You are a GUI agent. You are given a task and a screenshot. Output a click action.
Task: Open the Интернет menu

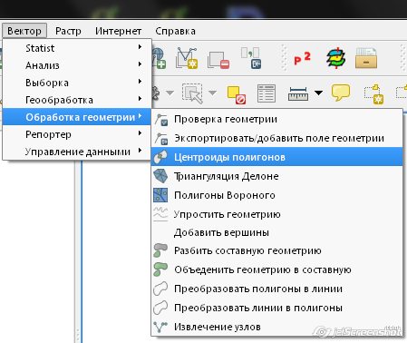118,31
